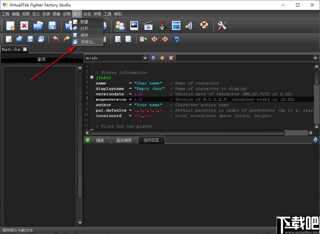Click the code editor horizontal scrollbar

187,133
